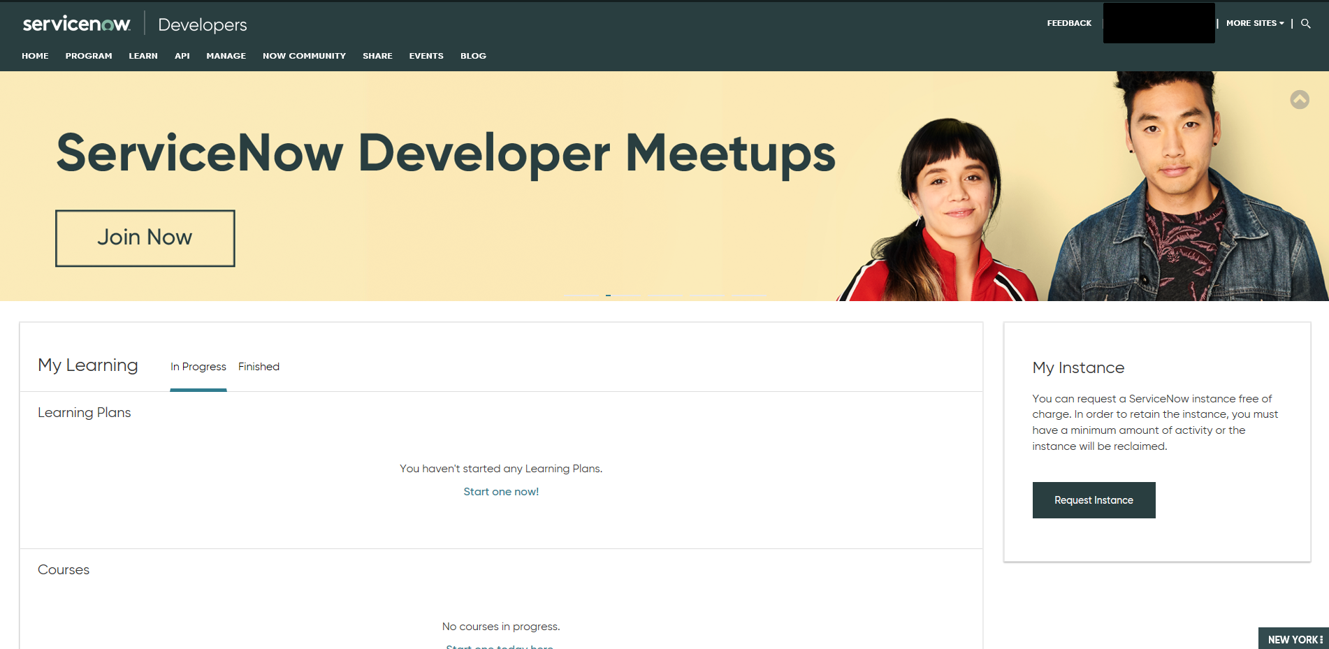Open the MORE SITES dropdown
Image resolution: width=1329 pixels, height=649 pixels.
click(x=1254, y=23)
